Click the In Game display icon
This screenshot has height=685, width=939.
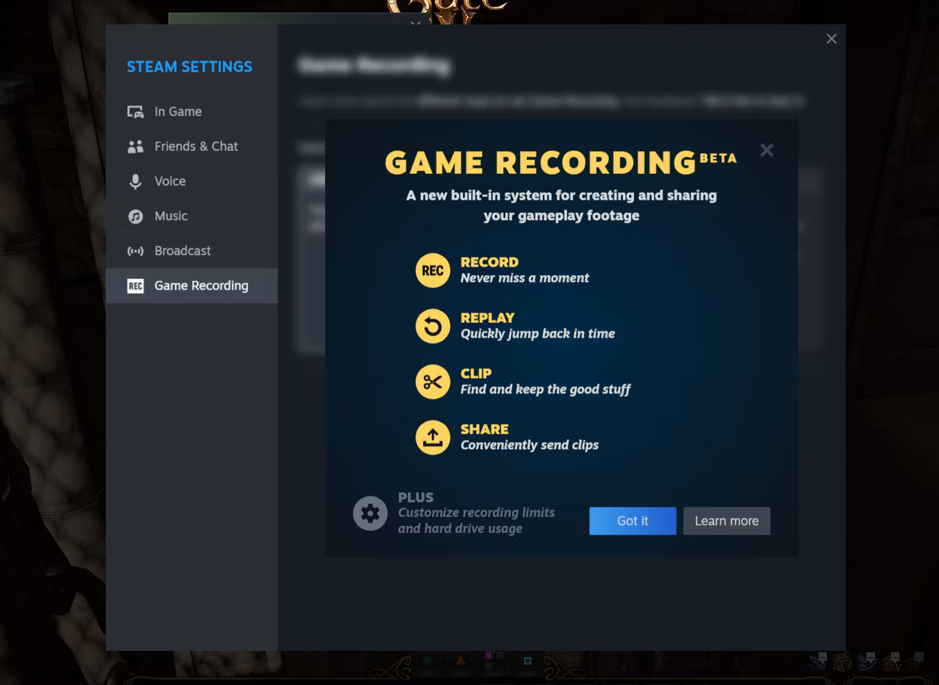[x=136, y=111]
